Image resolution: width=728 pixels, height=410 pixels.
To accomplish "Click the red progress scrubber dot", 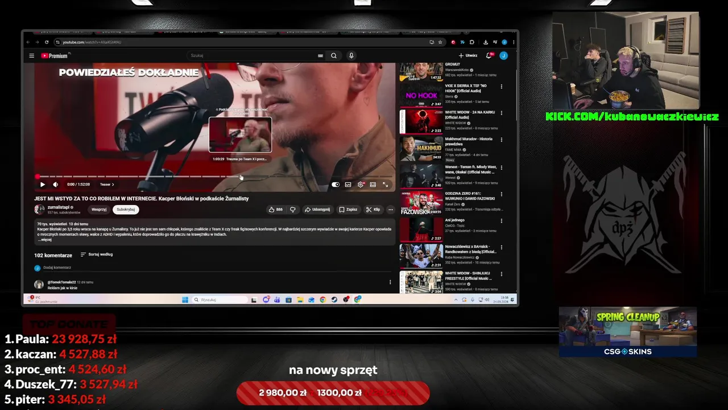I will pyautogui.click(x=38, y=177).
